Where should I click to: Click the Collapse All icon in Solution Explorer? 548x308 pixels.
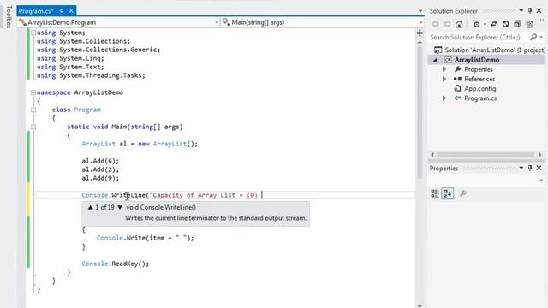[517, 24]
